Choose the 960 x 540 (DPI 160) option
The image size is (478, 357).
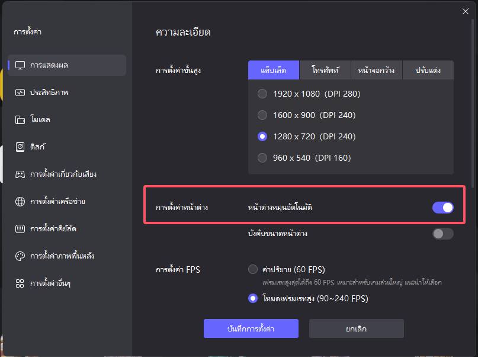(304, 158)
